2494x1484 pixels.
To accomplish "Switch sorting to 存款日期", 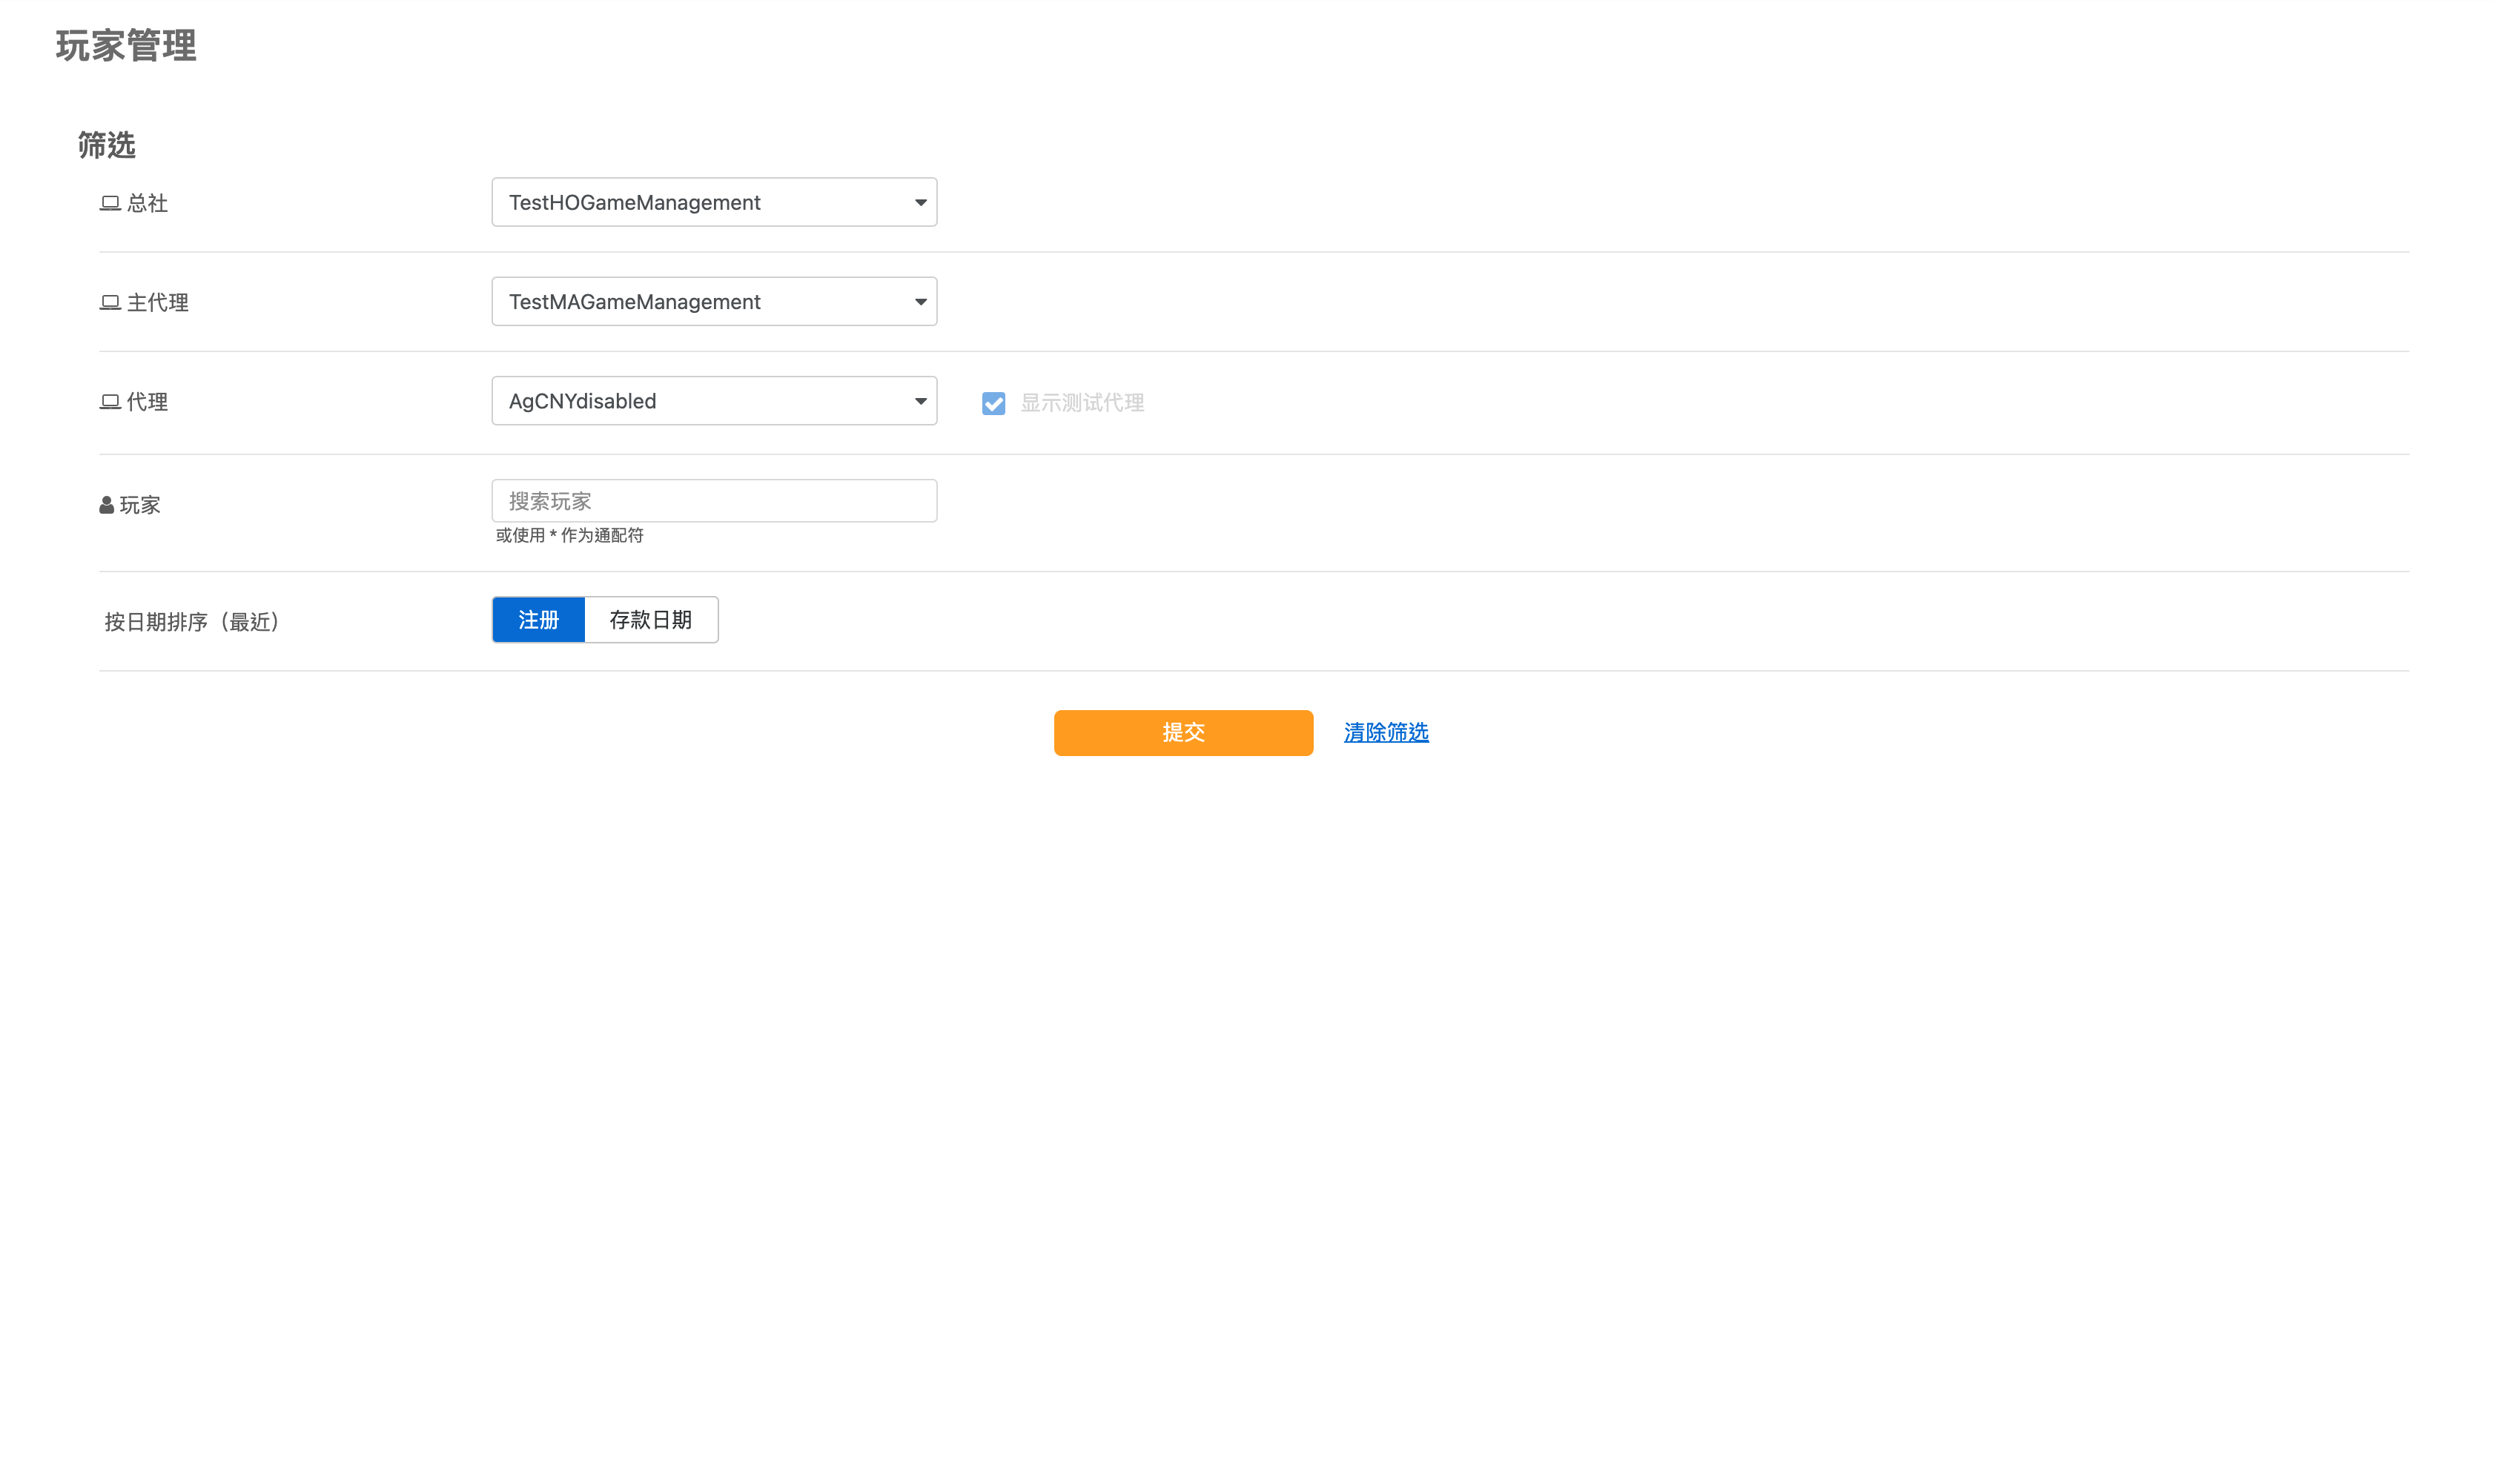I will pyautogui.click(x=650, y=620).
